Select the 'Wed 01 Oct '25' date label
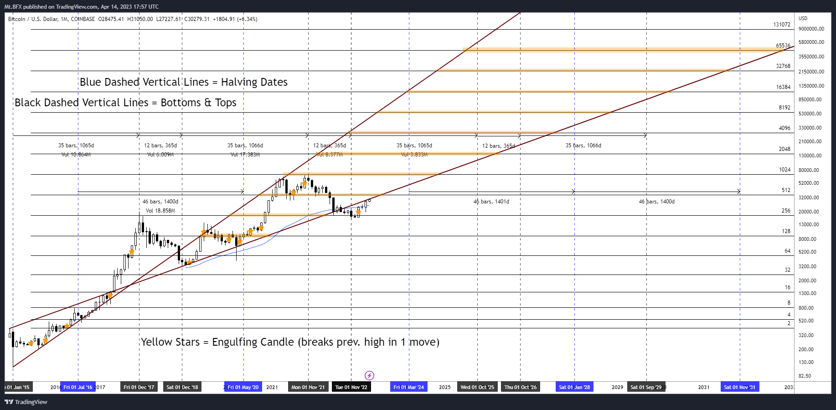This screenshot has width=836, height=410. point(477,387)
